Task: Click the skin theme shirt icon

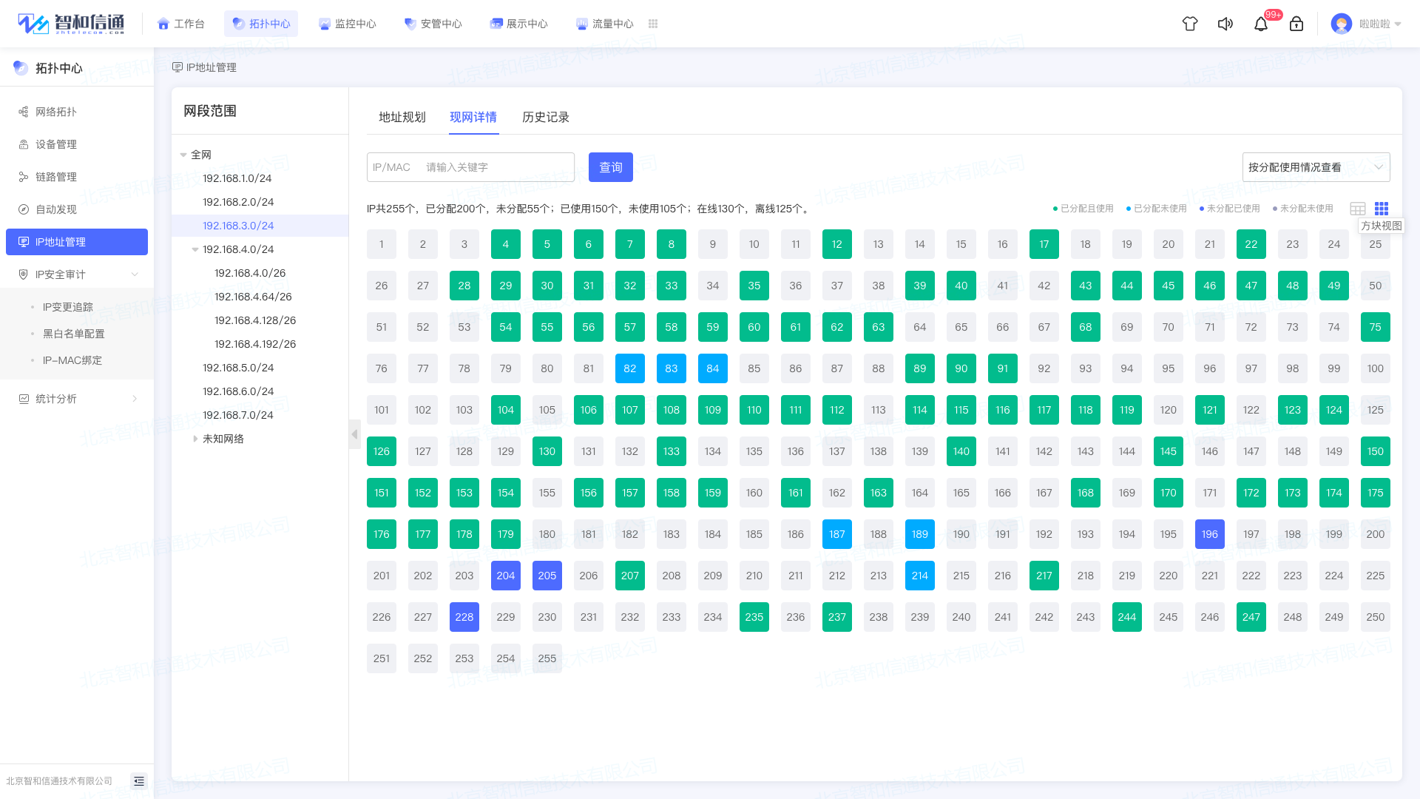Action: click(1190, 24)
